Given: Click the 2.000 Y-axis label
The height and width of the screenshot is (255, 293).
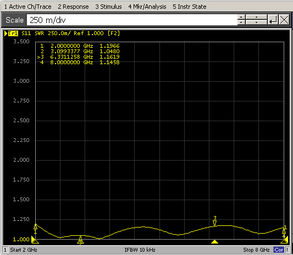Looking at the screenshot, I should tap(21, 160).
